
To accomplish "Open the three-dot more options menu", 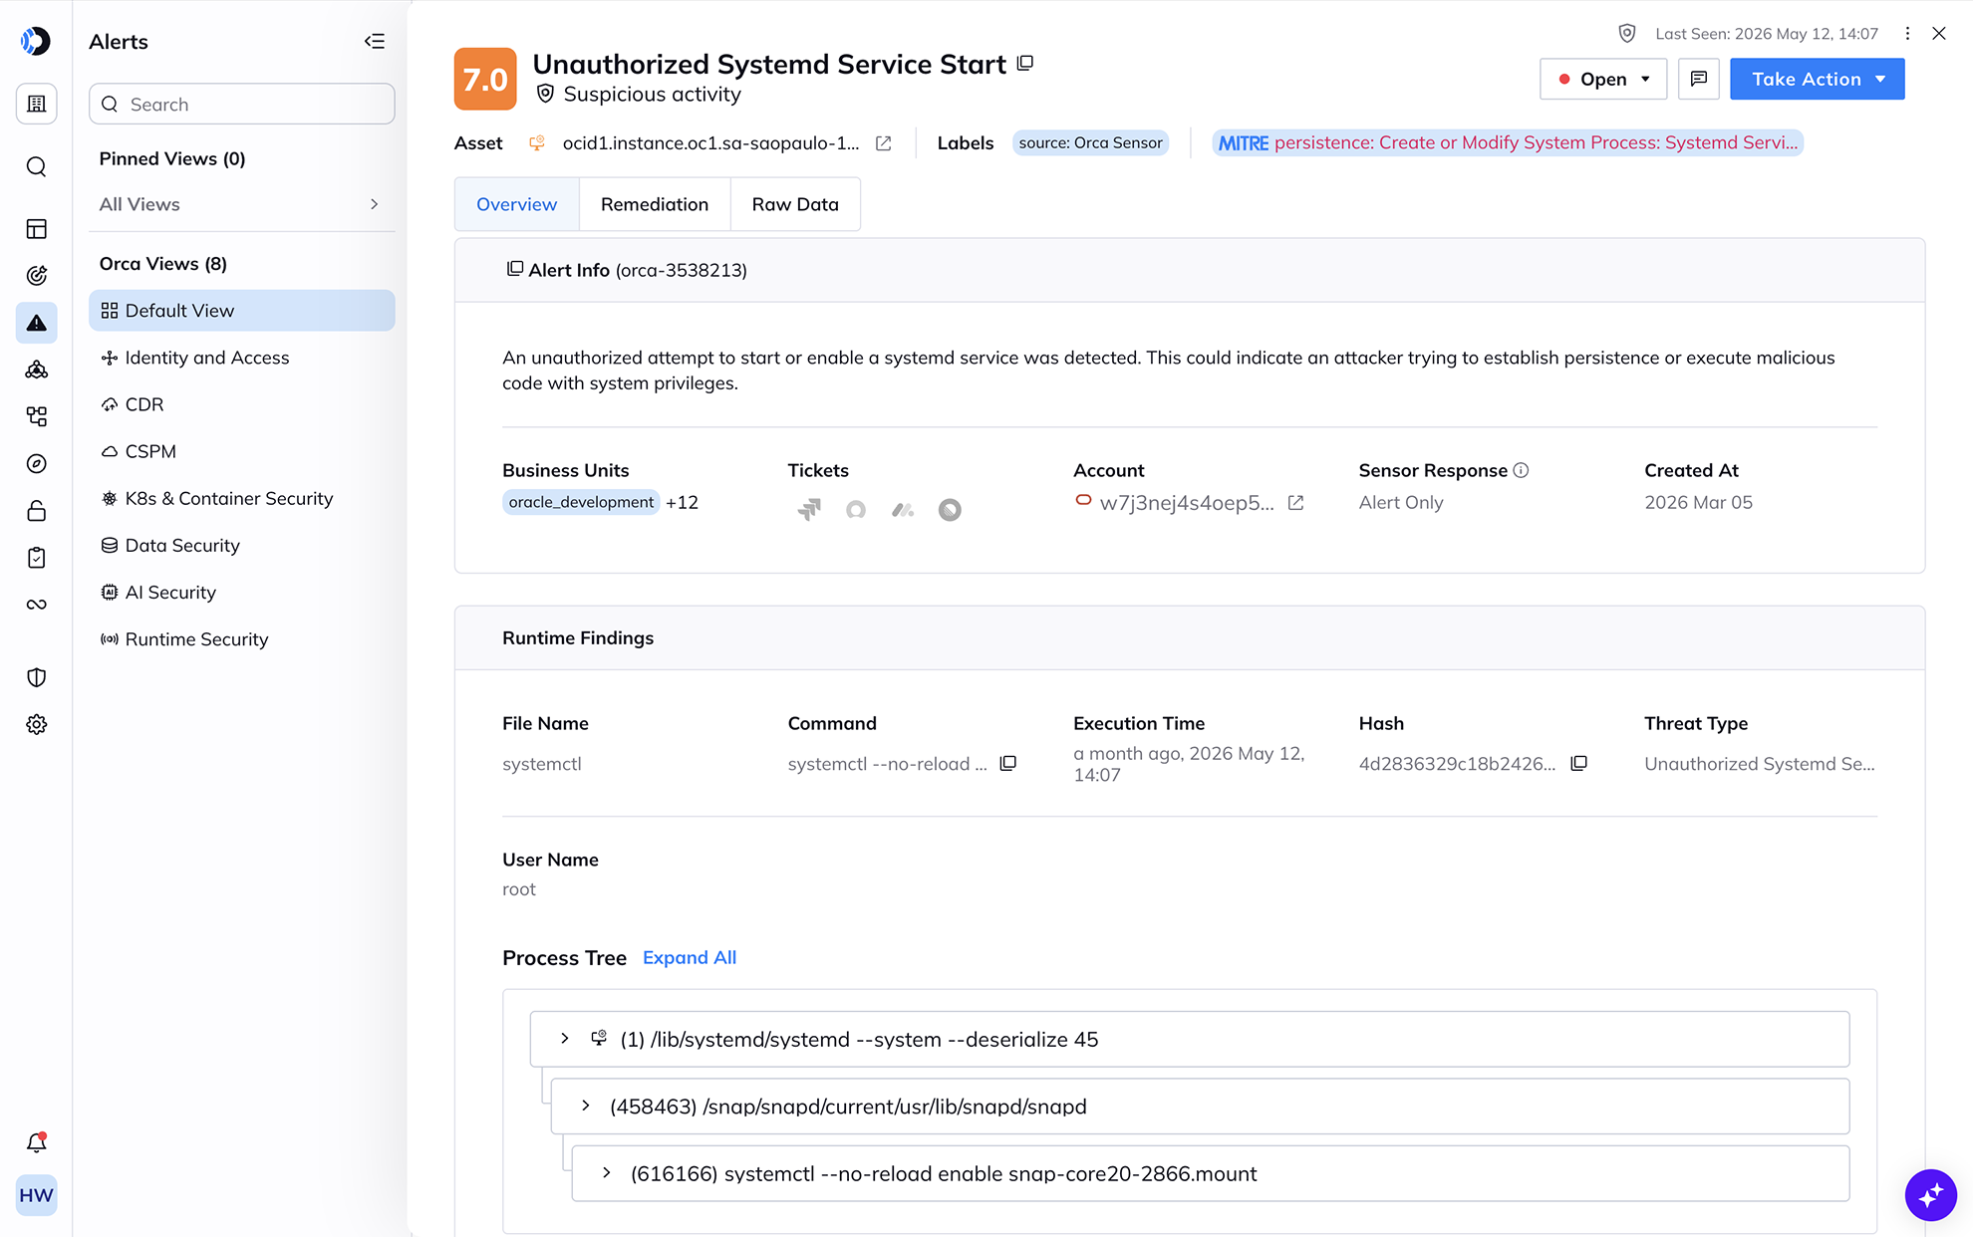I will point(1907,34).
